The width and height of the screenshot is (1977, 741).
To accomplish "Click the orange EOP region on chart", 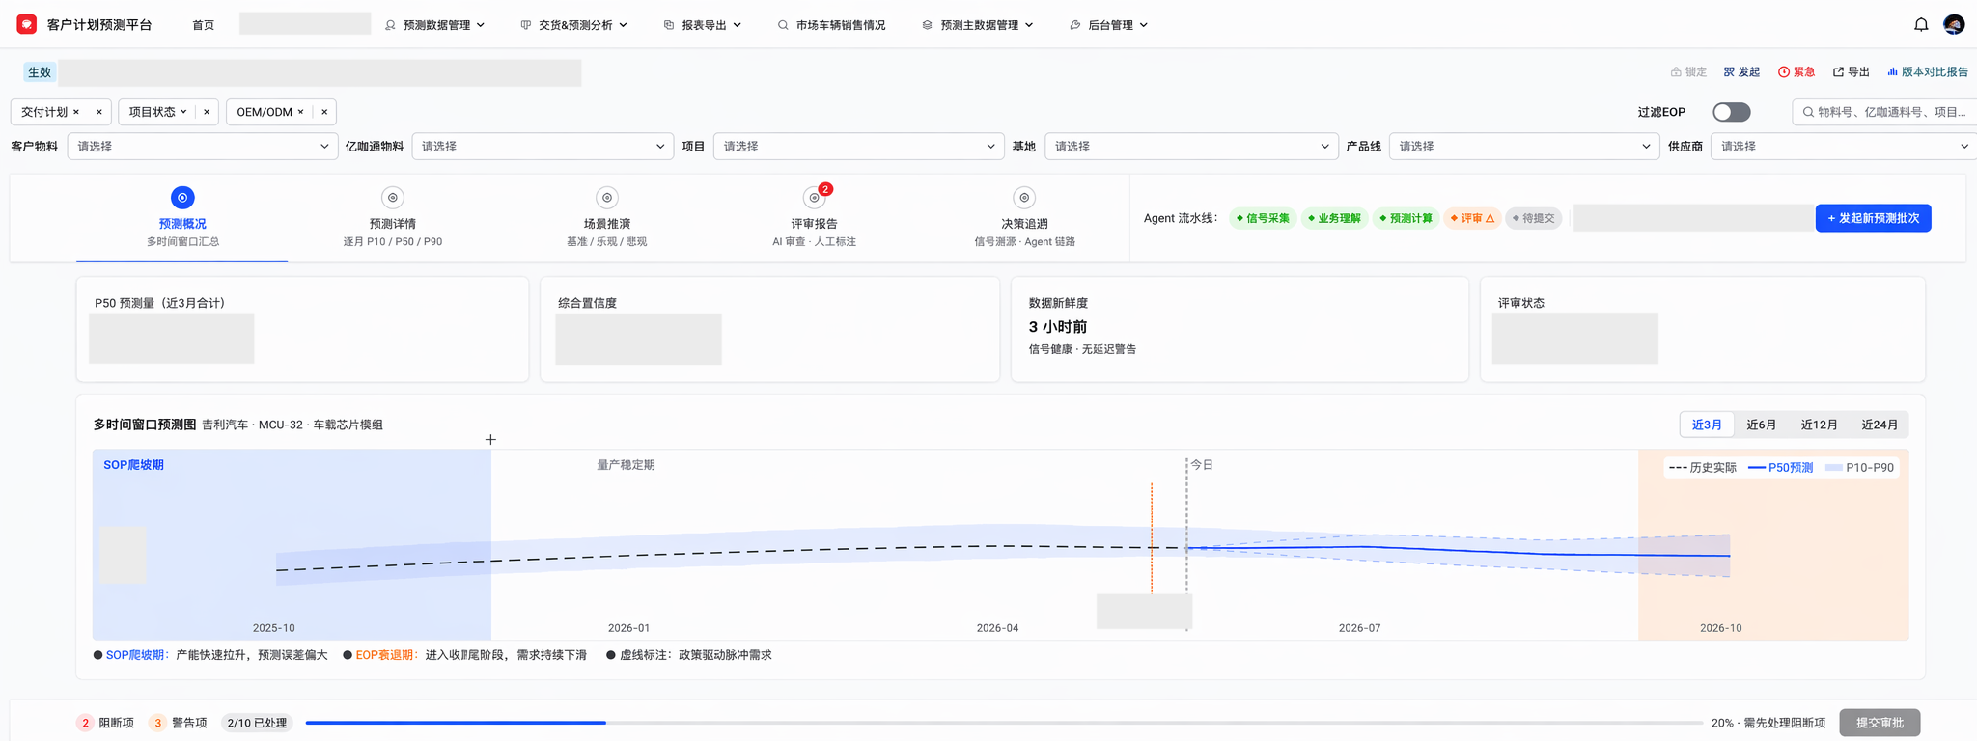I will [x=1773, y=545].
